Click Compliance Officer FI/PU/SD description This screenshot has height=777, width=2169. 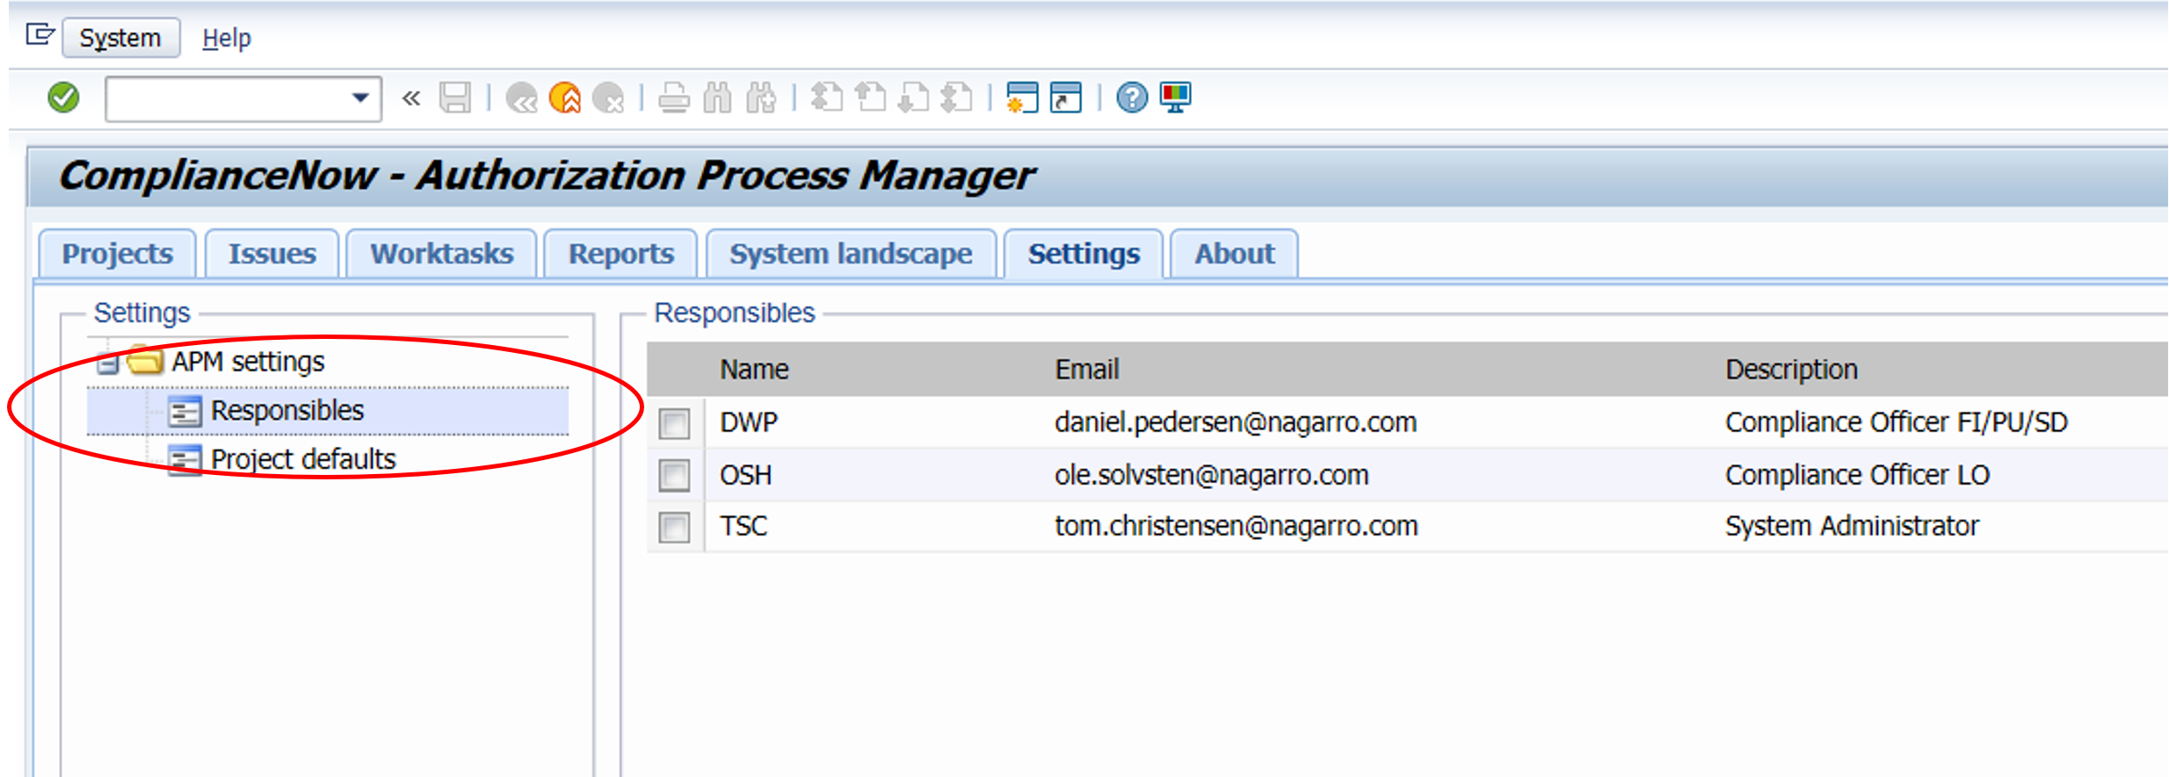coord(1897,422)
